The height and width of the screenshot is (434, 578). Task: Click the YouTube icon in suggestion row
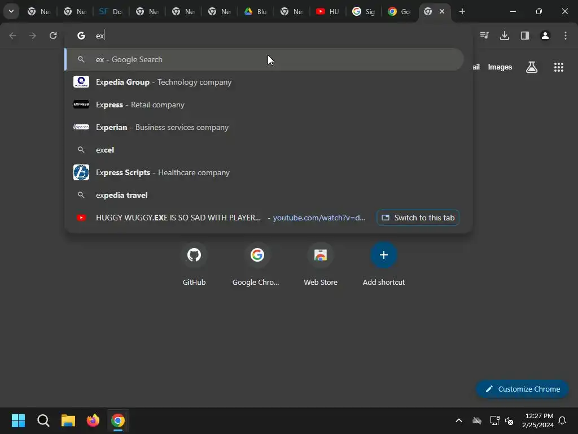81,218
